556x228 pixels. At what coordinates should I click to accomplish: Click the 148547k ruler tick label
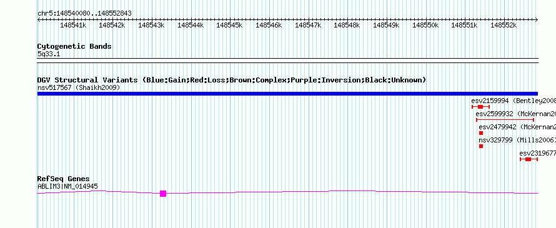pyautogui.click(x=308, y=25)
